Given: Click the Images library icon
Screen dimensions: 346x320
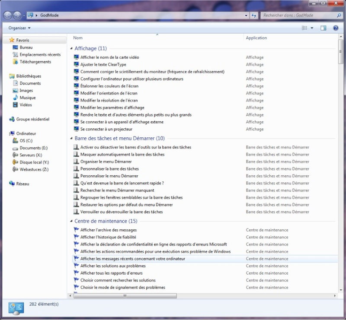Looking at the screenshot, I should 15,90.
